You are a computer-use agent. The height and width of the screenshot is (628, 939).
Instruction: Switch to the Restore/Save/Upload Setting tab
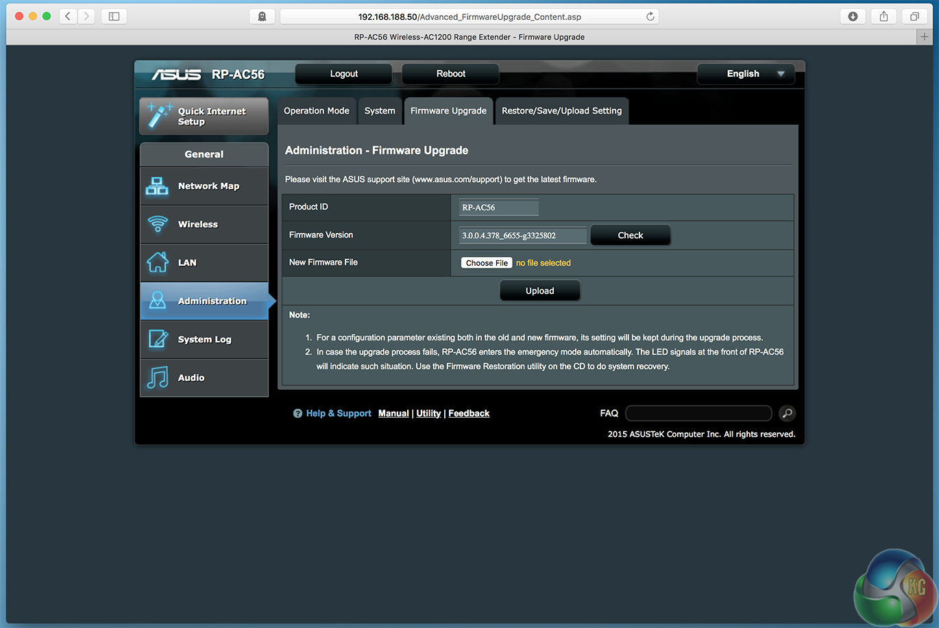click(561, 111)
